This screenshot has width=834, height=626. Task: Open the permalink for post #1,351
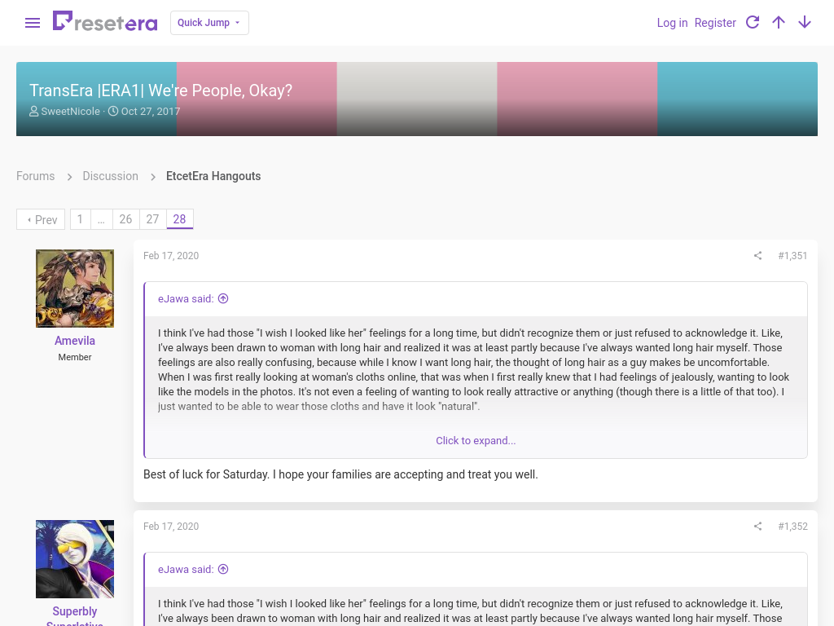coord(792,255)
